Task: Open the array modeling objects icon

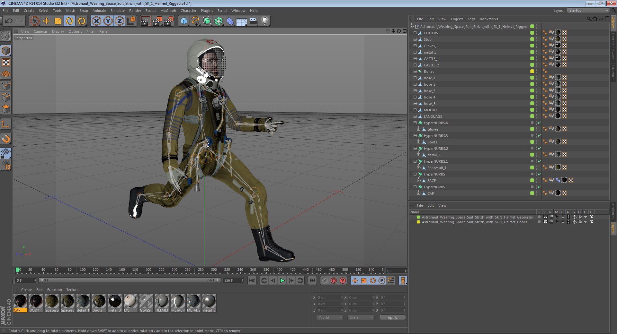Action: (219, 21)
